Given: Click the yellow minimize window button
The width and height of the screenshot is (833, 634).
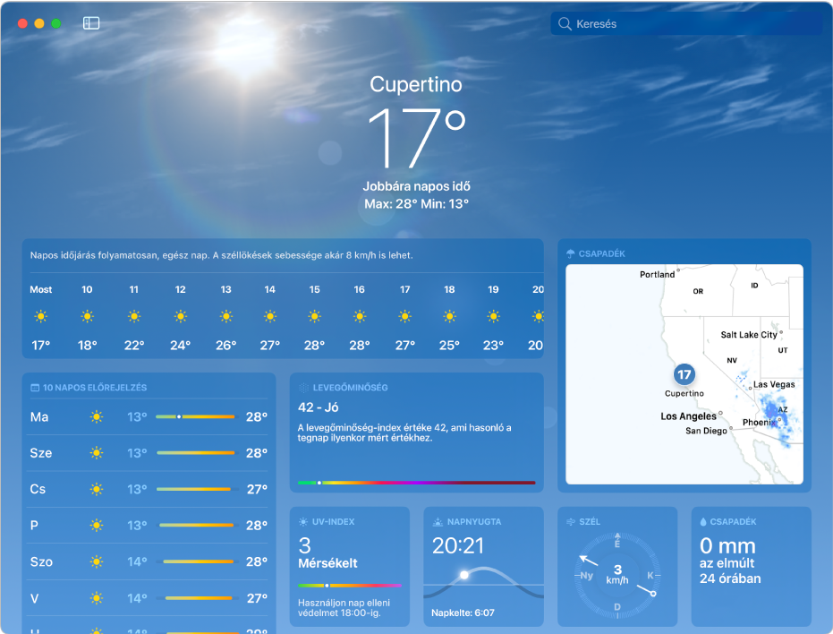Looking at the screenshot, I should tap(39, 23).
